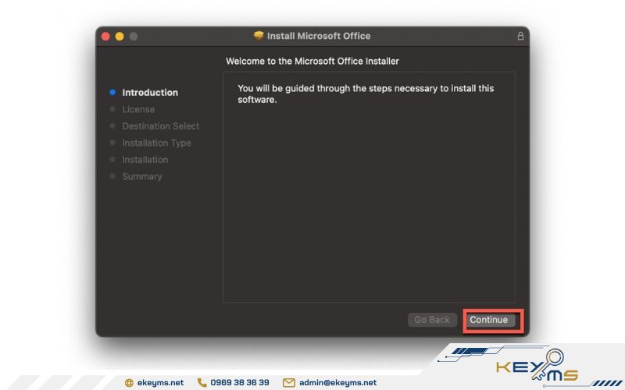This screenshot has width=625, height=390.
Task: Click 'Welcome to the Microsoft Office Installer' heading
Action: tap(312, 62)
